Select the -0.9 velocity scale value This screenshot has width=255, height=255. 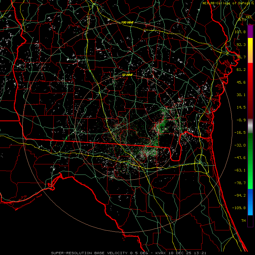pos(241,120)
